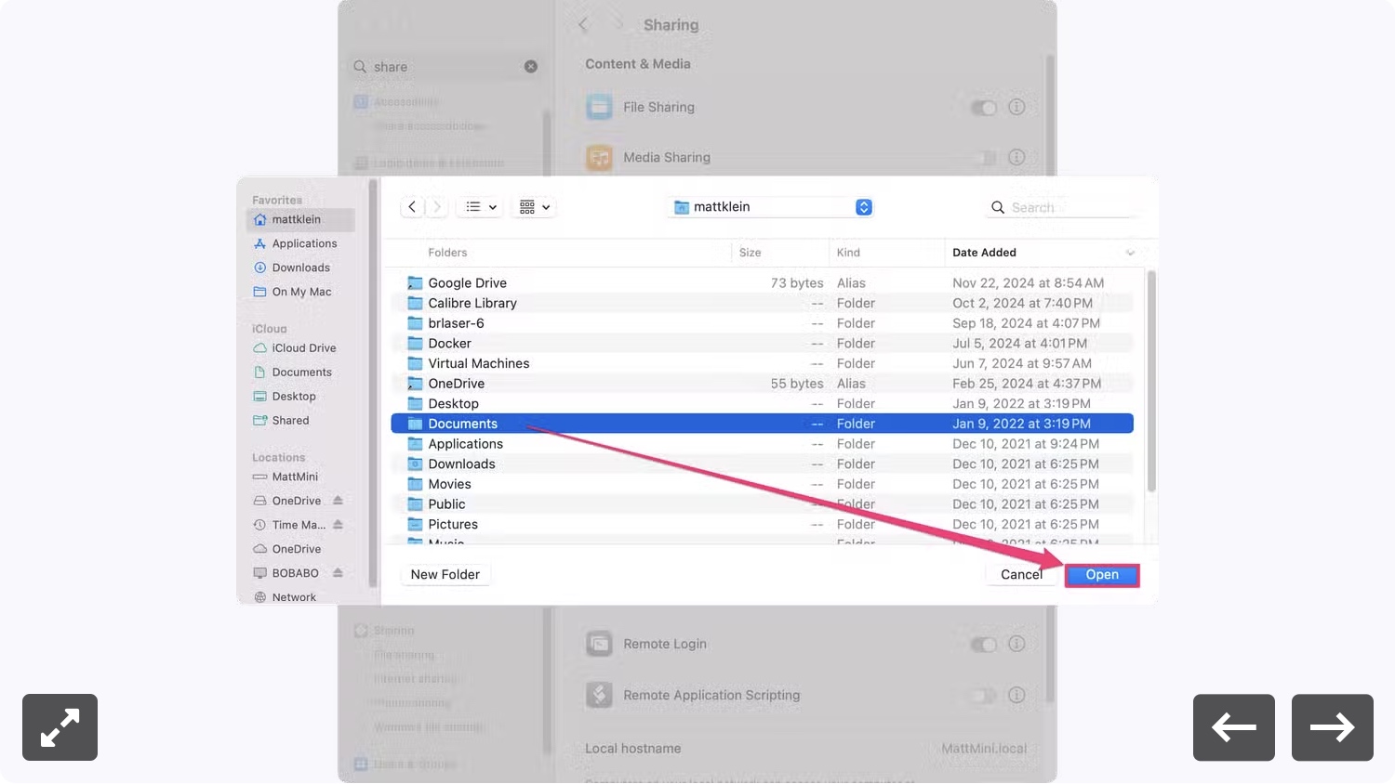The image size is (1395, 784).
Task: Select the Pictures folder
Action: pos(762,525)
